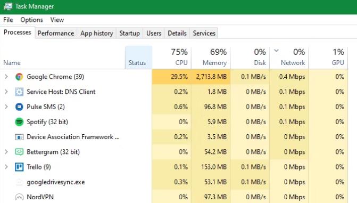Open the Options menu
The image size is (357, 203).
pos(31,20)
